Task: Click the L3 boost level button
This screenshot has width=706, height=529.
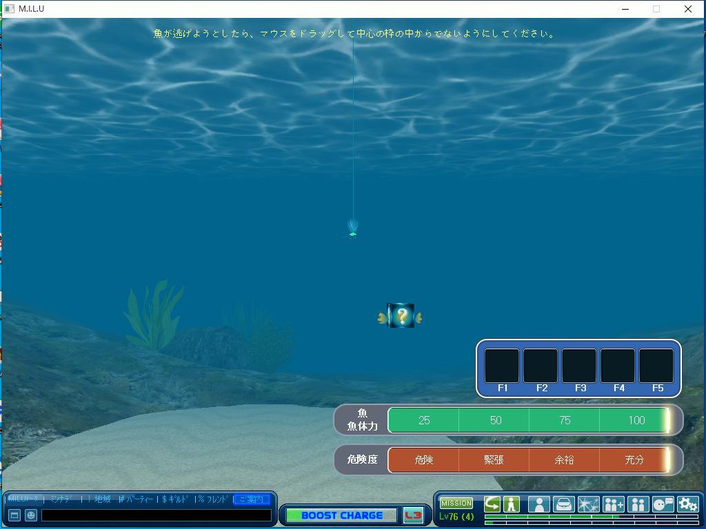Action: (413, 515)
